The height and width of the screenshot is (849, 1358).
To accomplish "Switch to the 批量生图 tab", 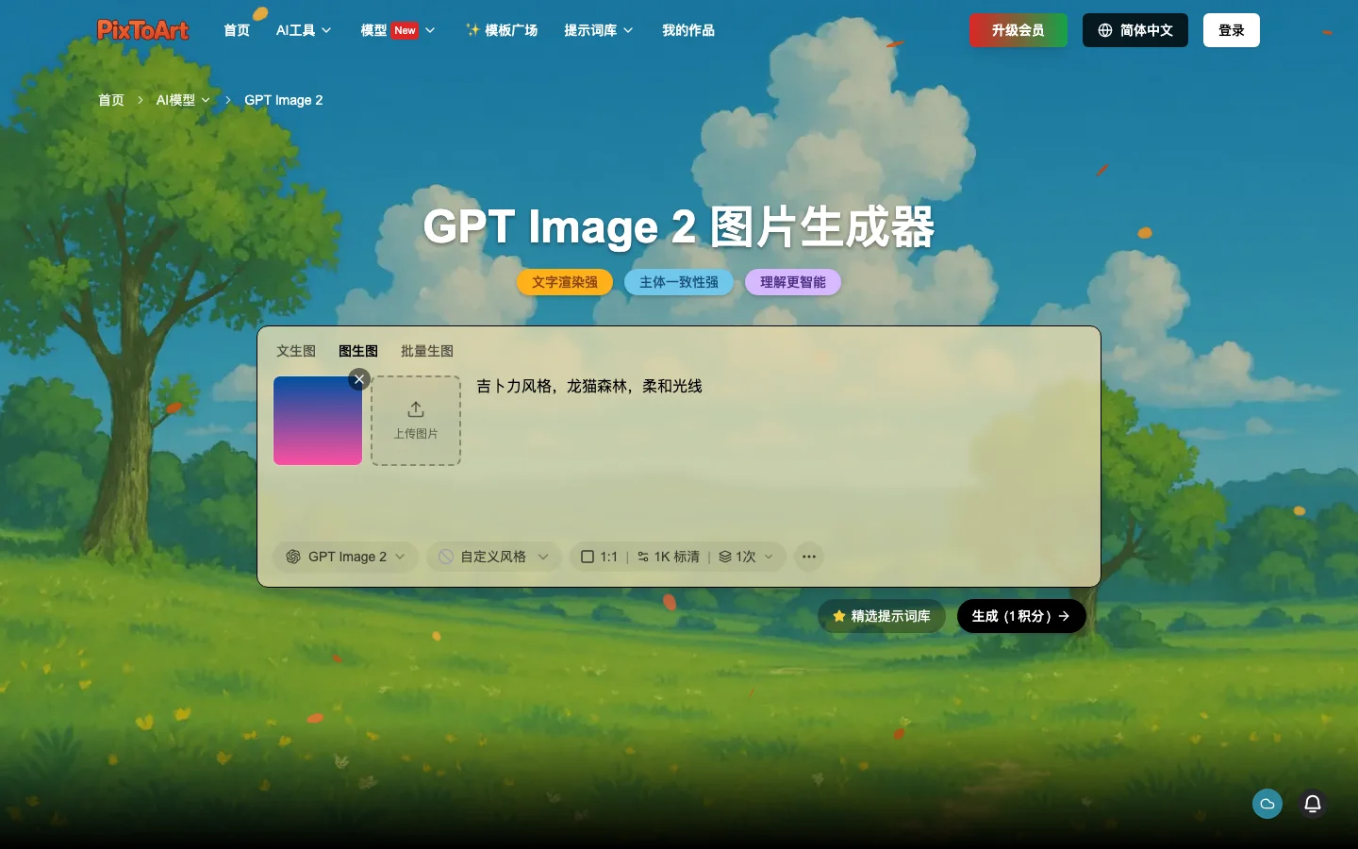I will click(427, 351).
